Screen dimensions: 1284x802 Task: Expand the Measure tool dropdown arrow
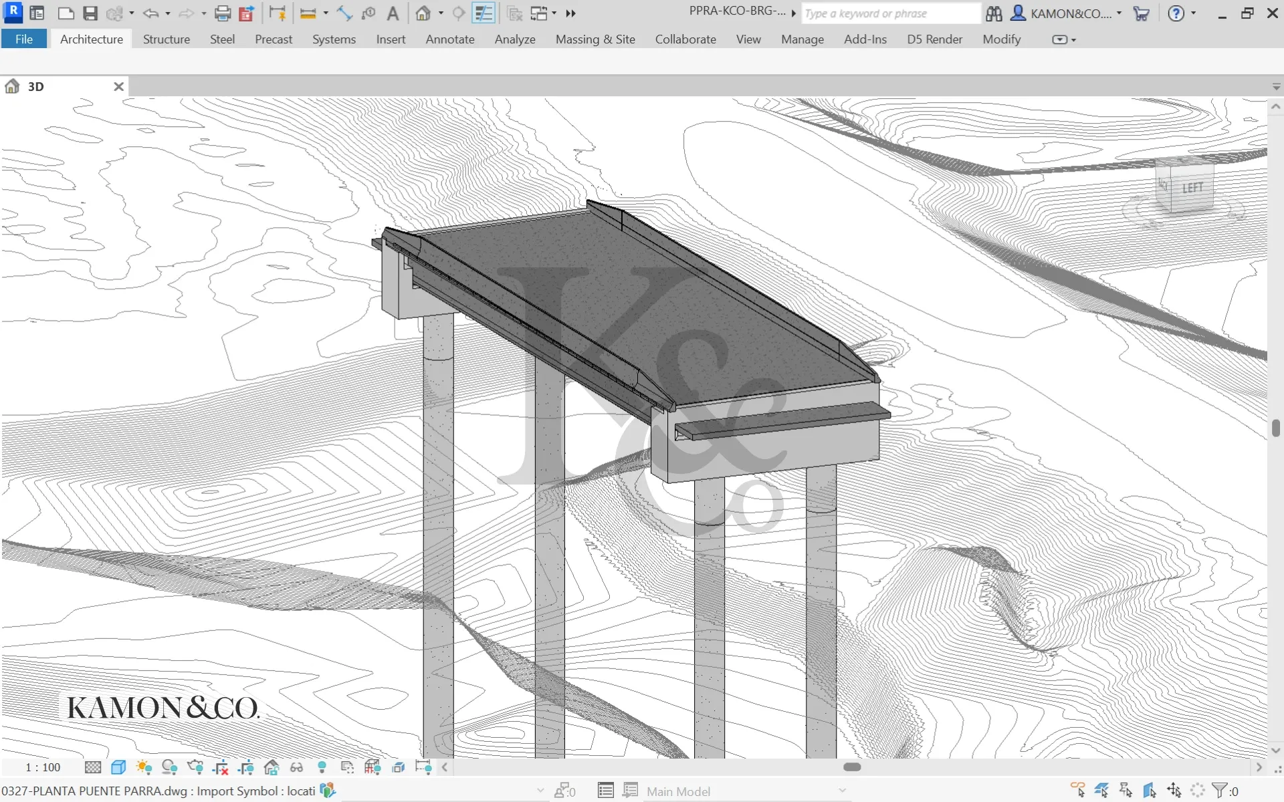[326, 13]
